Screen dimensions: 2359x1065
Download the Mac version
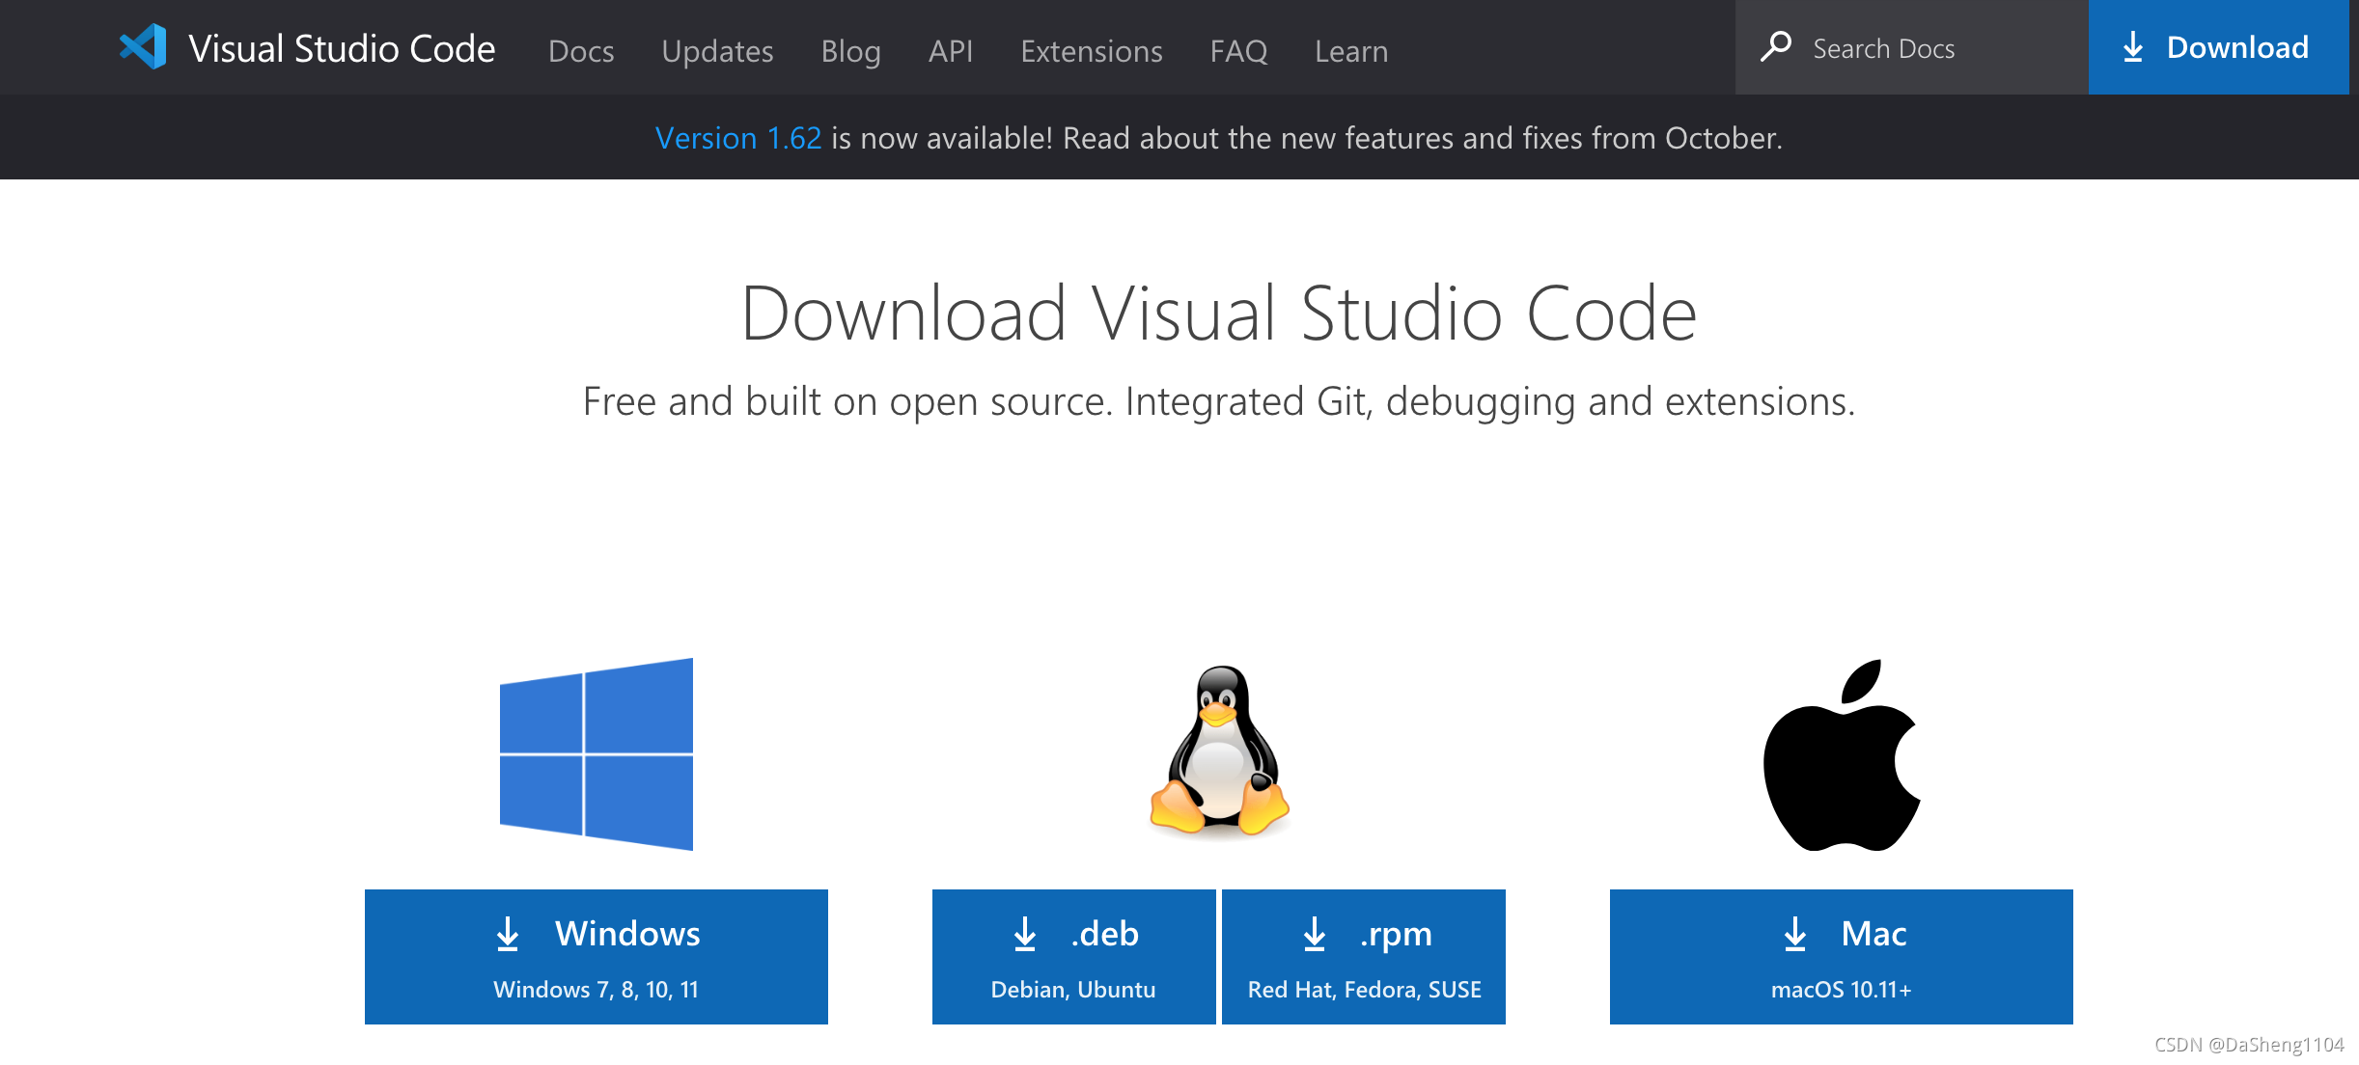coord(1842,957)
